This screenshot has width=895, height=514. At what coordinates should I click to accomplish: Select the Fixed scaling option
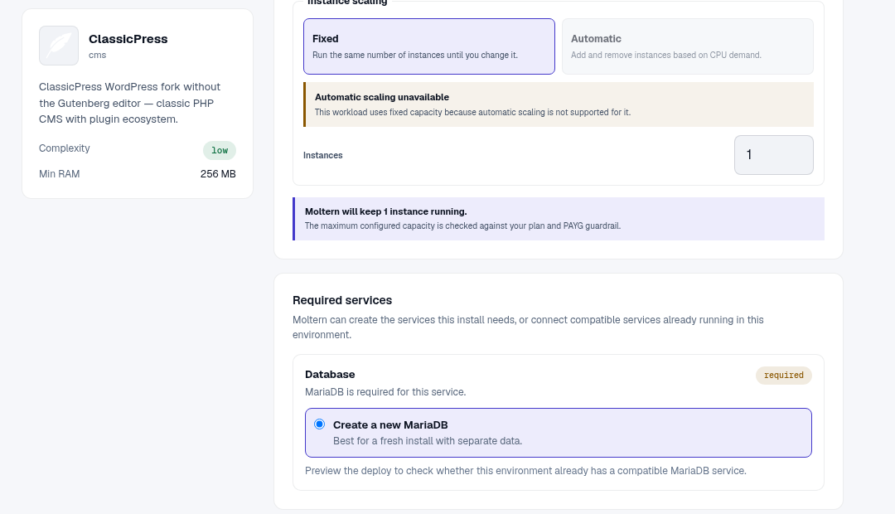pos(429,46)
